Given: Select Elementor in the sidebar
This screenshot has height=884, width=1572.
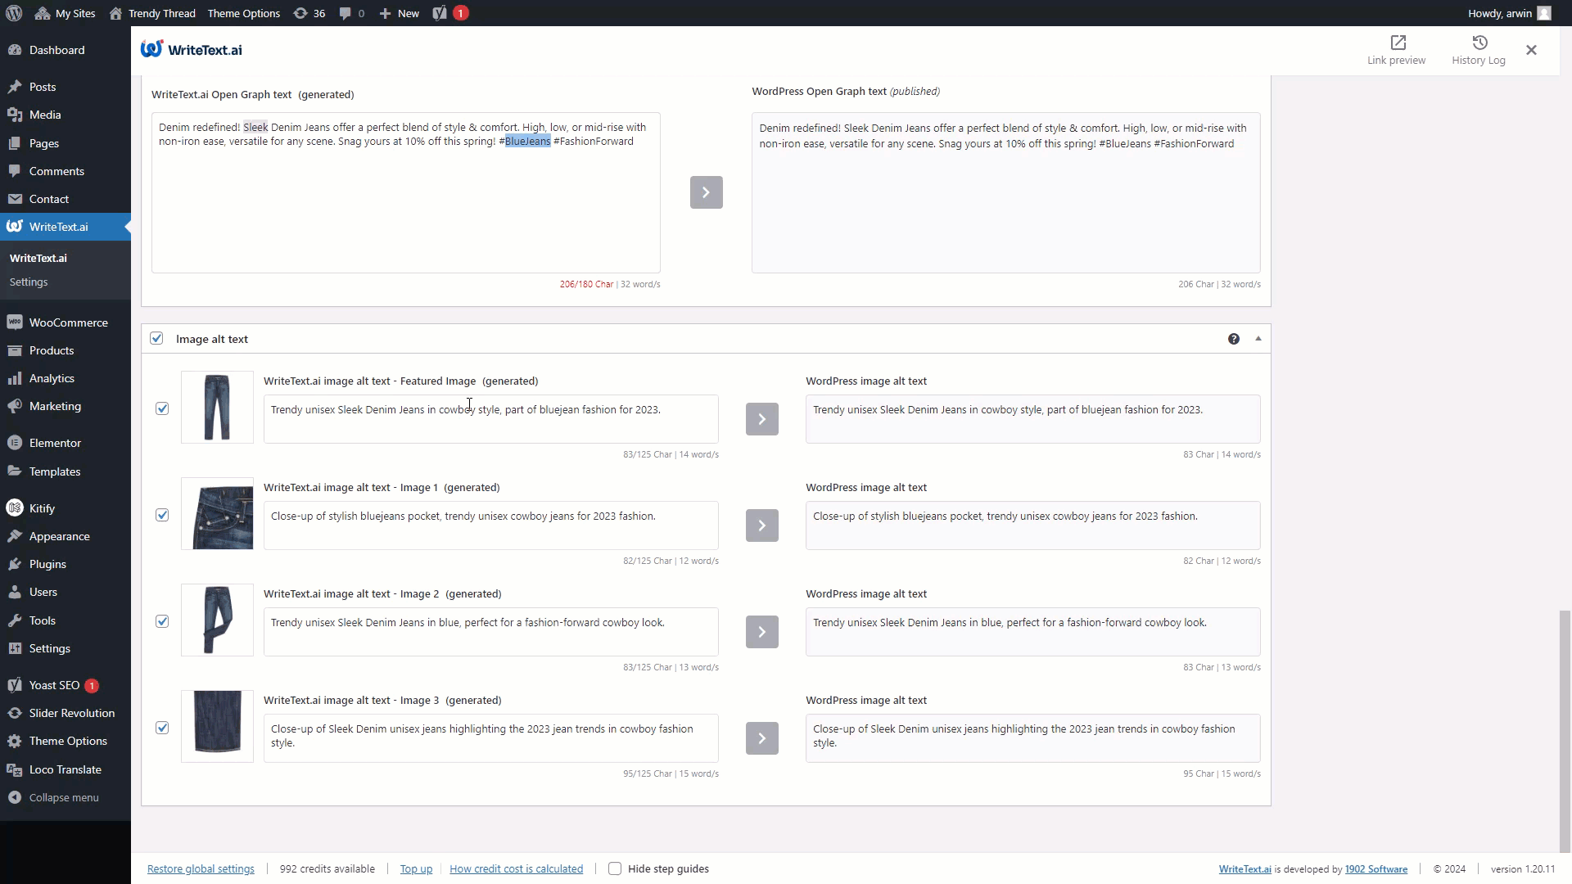Looking at the screenshot, I should pos(55,442).
